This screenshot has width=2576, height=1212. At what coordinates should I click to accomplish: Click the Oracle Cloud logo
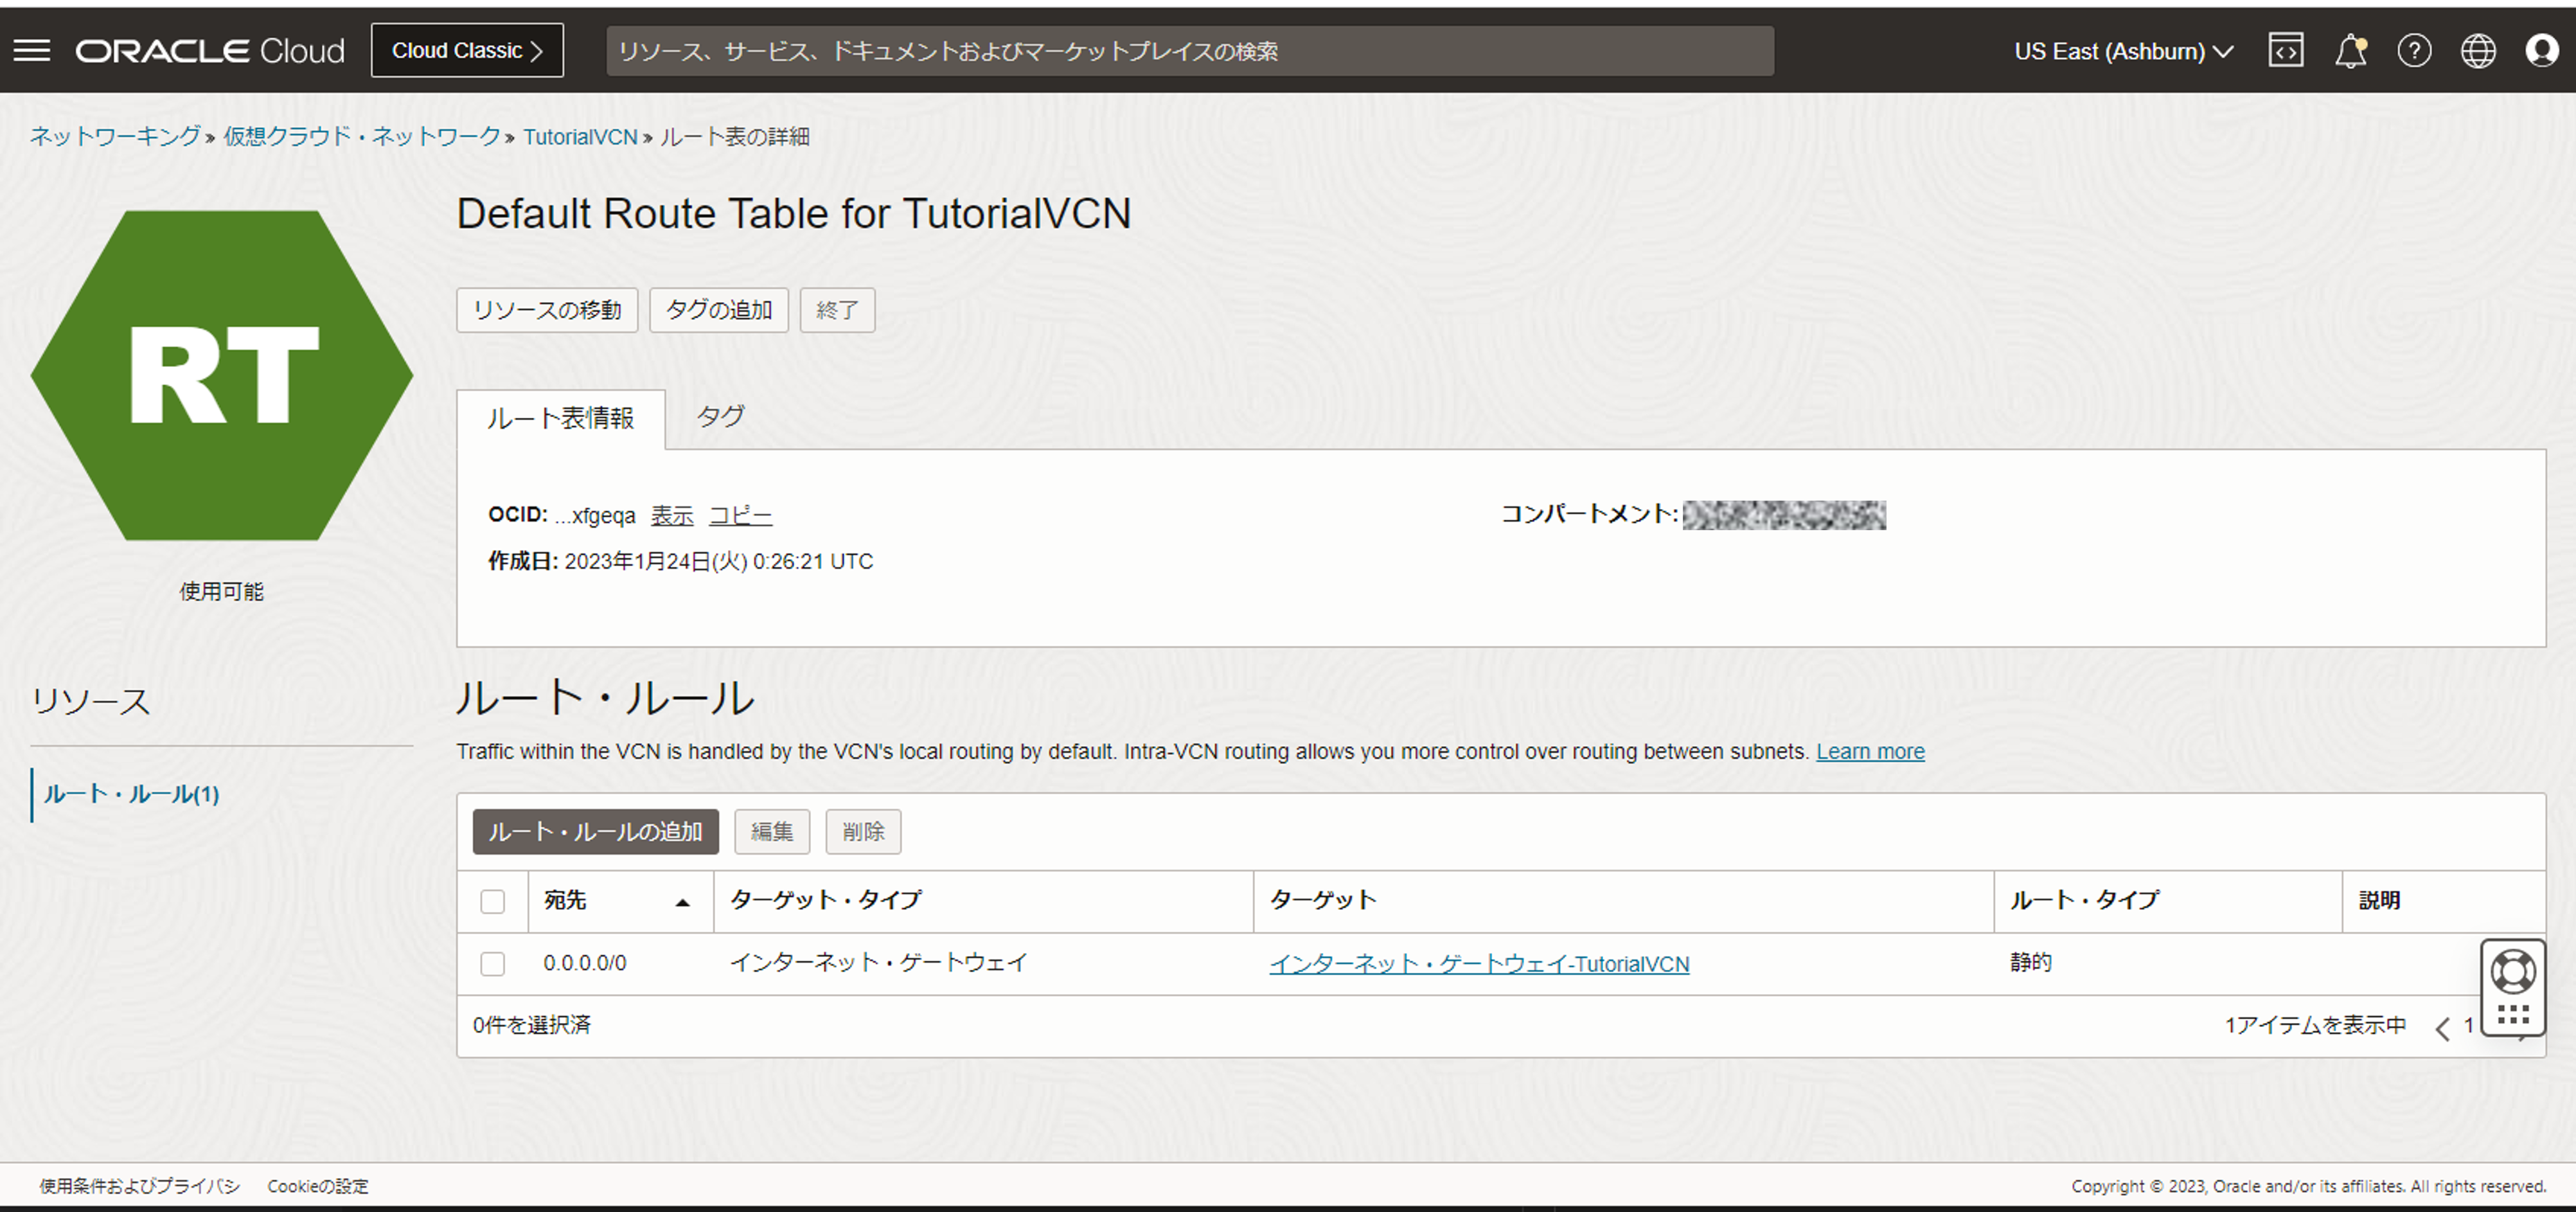[x=210, y=51]
